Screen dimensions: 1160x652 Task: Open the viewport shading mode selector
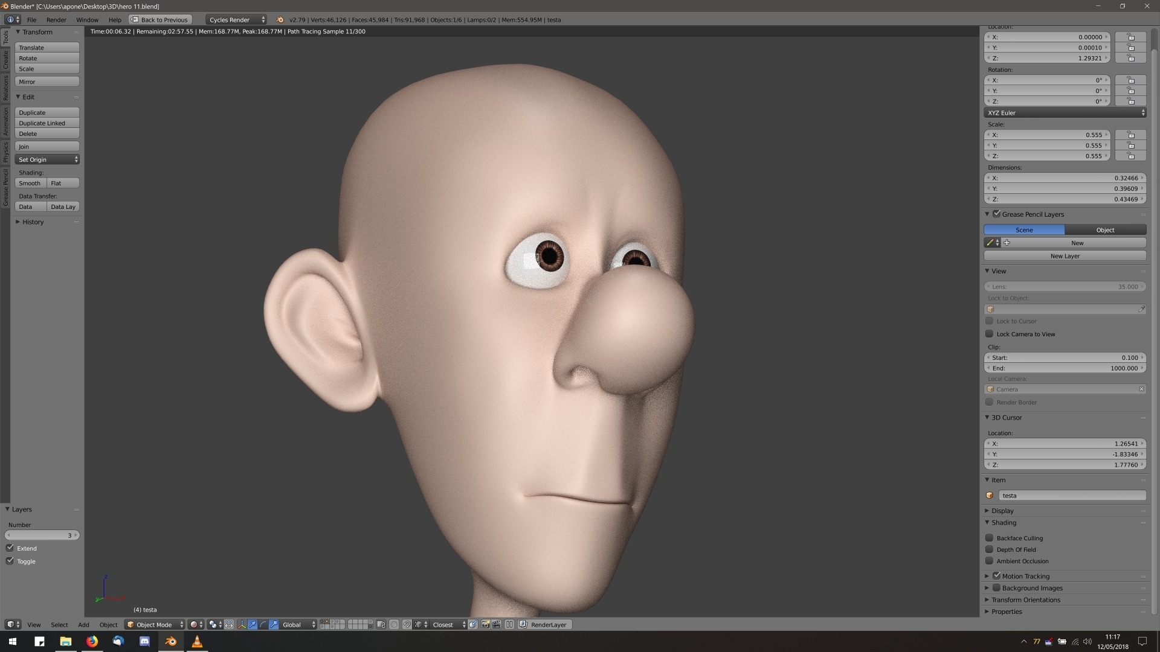pyautogui.click(x=196, y=625)
